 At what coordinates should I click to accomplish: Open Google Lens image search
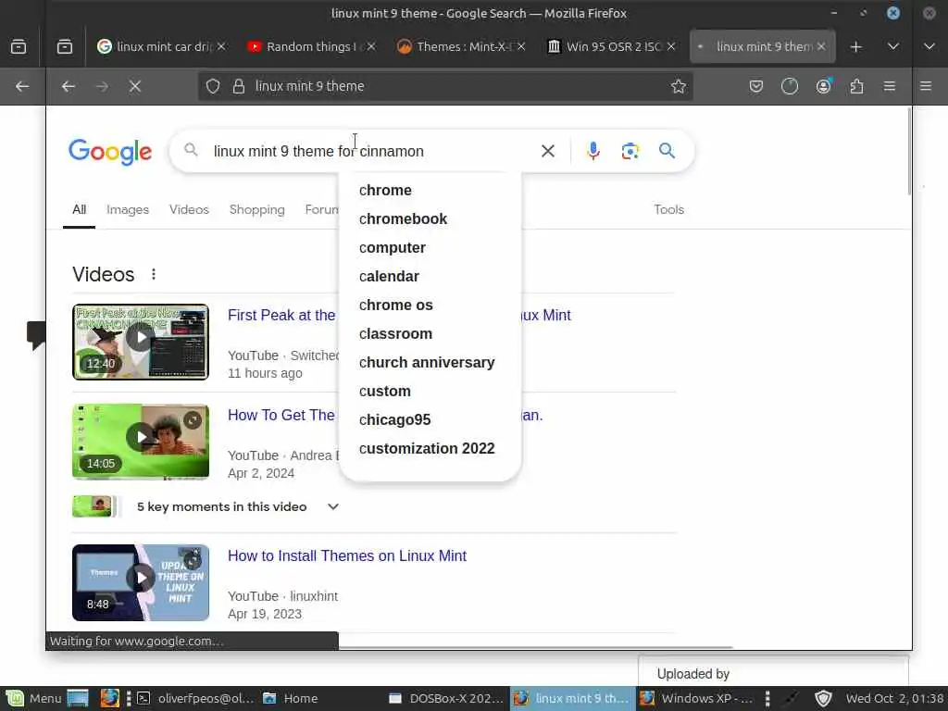click(x=630, y=151)
